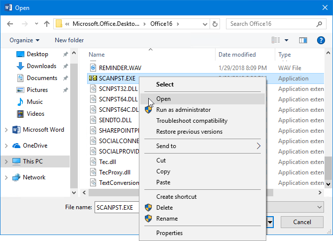Select TecProxy.dll file

tap(114, 172)
